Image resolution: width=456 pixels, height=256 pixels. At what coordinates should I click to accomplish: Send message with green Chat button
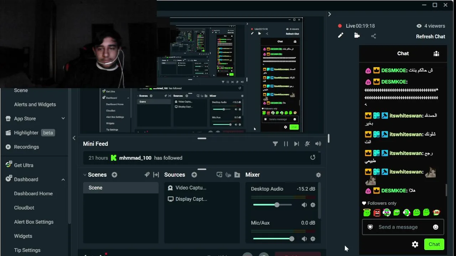(434, 244)
